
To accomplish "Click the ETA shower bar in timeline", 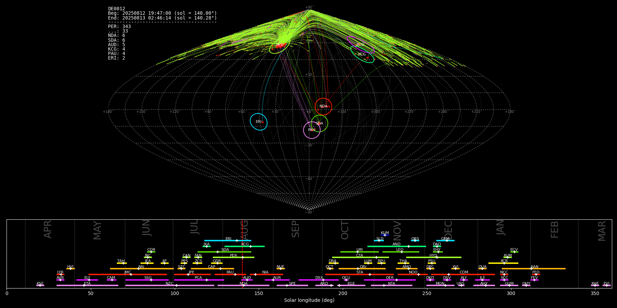I will click(87, 285).
